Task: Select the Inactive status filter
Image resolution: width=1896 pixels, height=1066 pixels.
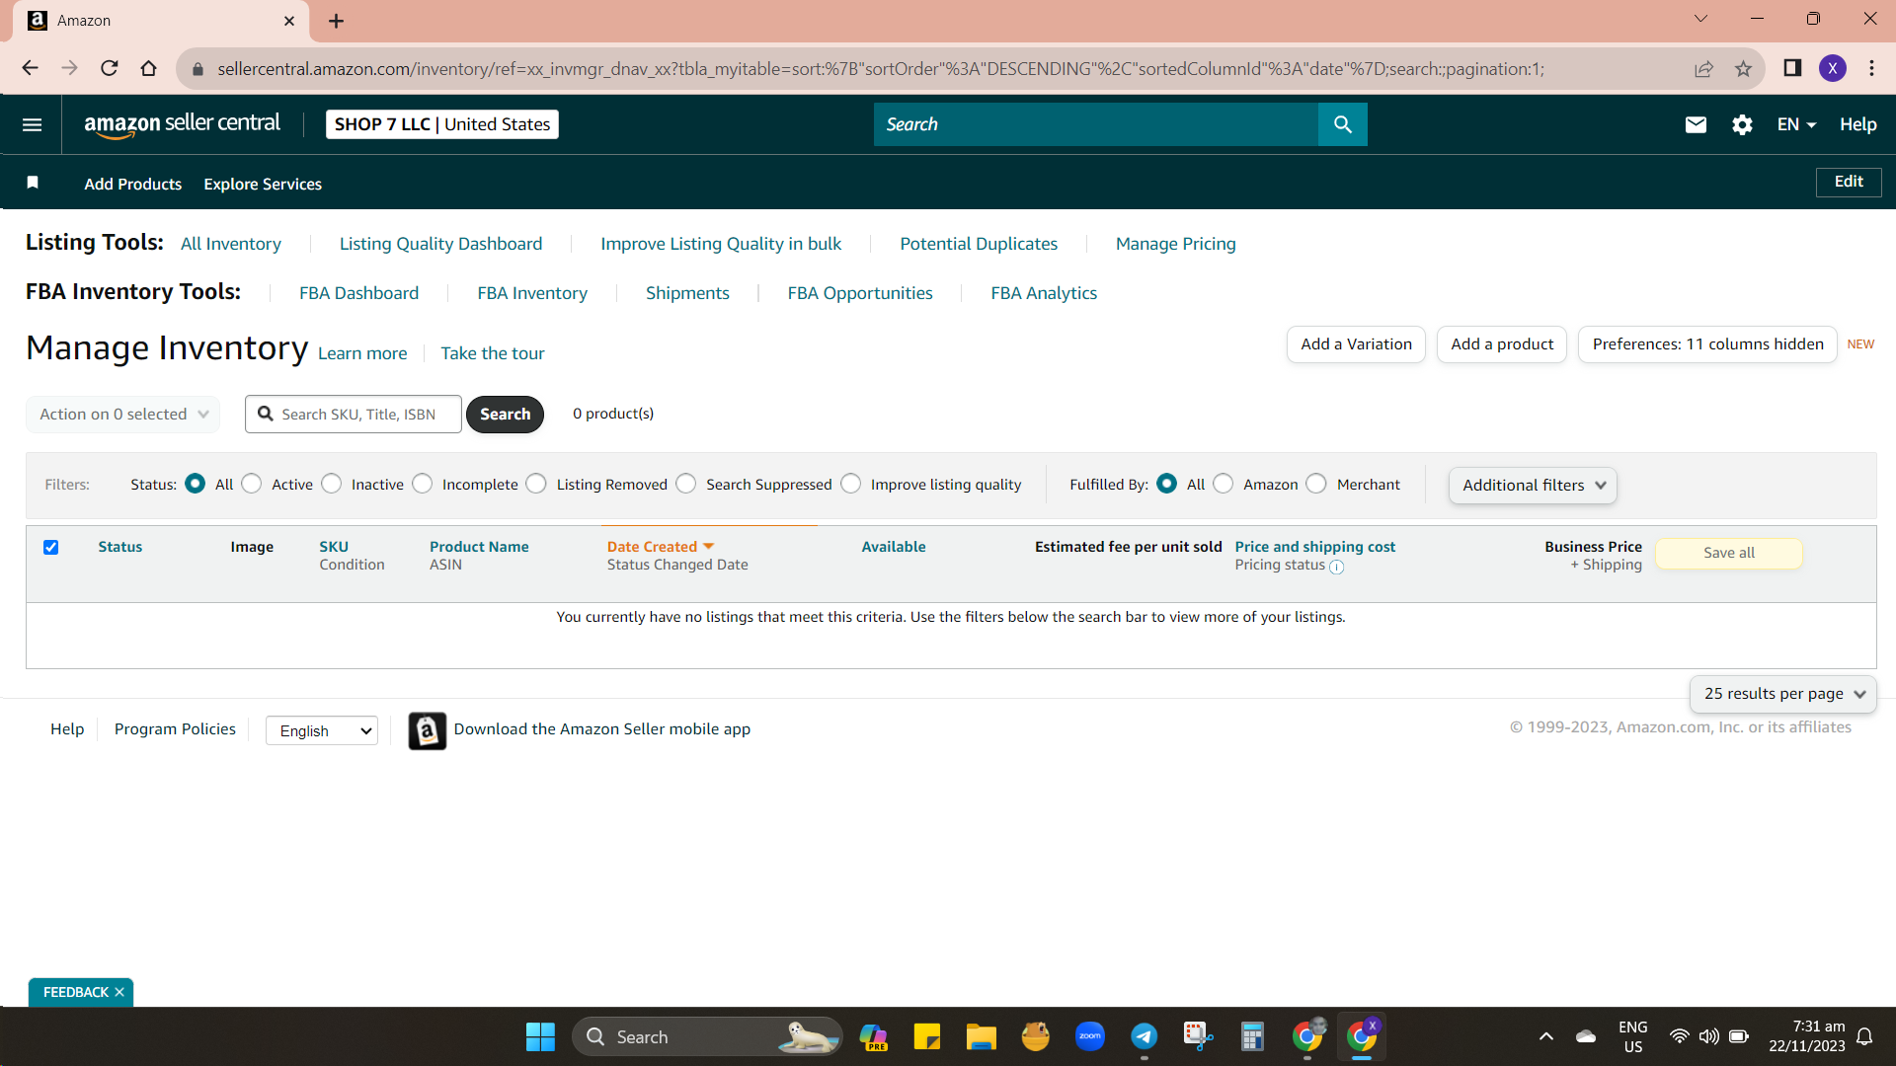Action: 332,484
